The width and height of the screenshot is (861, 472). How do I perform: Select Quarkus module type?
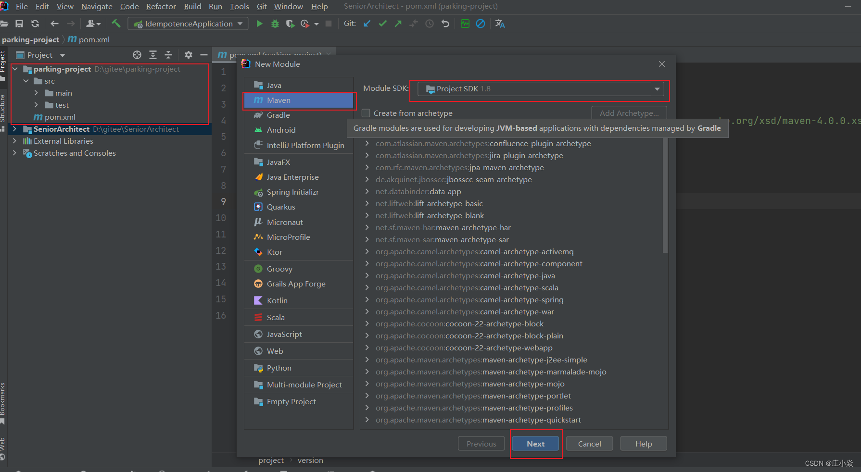click(299, 207)
